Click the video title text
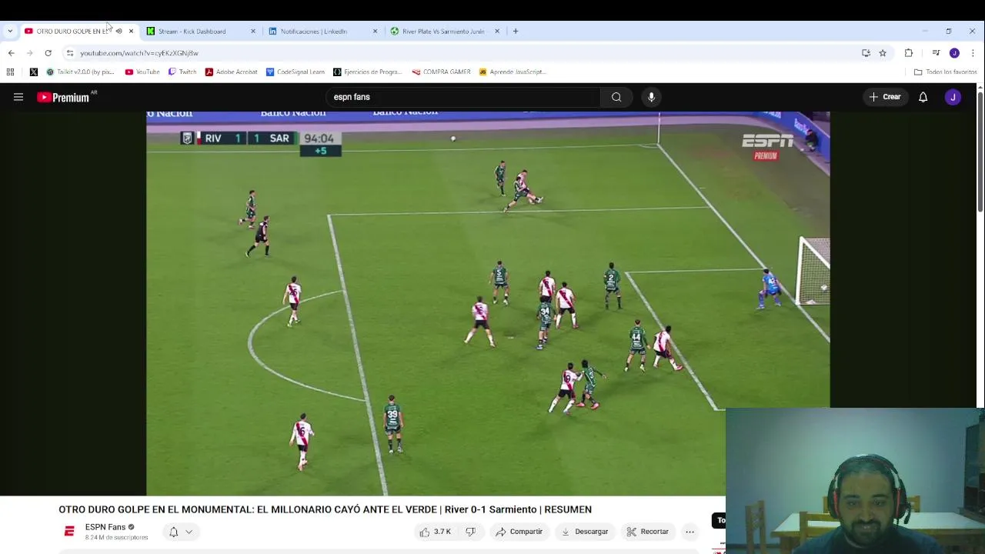The height and width of the screenshot is (554, 985). click(325, 509)
